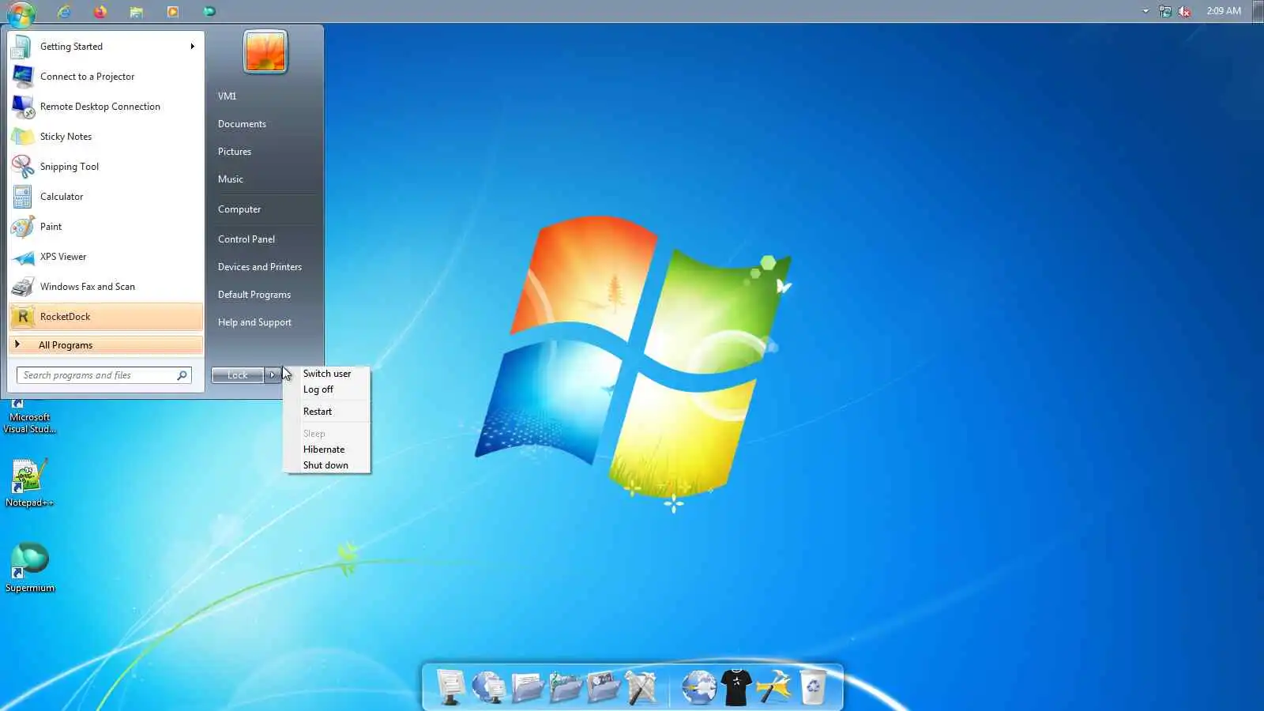Toggle the shutdown options arrow beside Lock
Image resolution: width=1264 pixels, height=711 pixels.
tap(272, 375)
